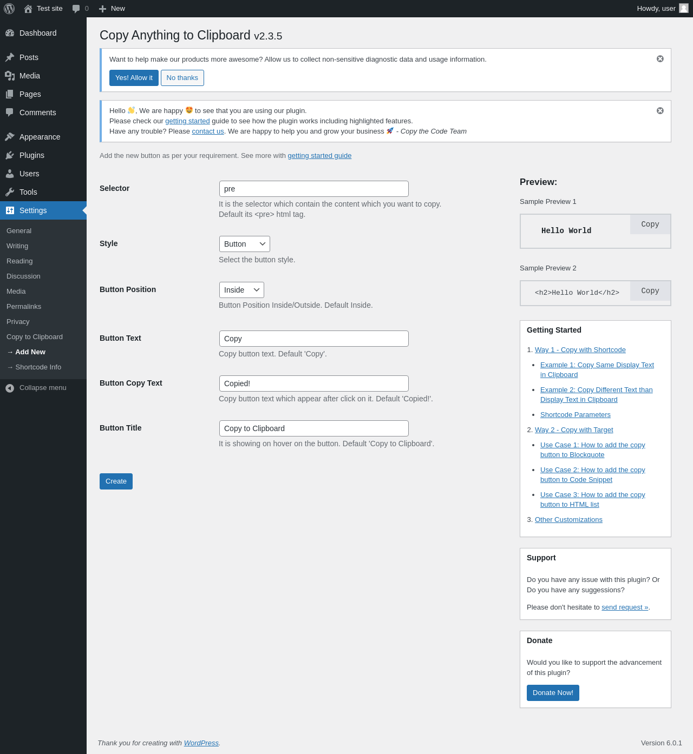This screenshot has height=754, width=693.
Task: Click the Tools wrench icon
Action: [10, 192]
